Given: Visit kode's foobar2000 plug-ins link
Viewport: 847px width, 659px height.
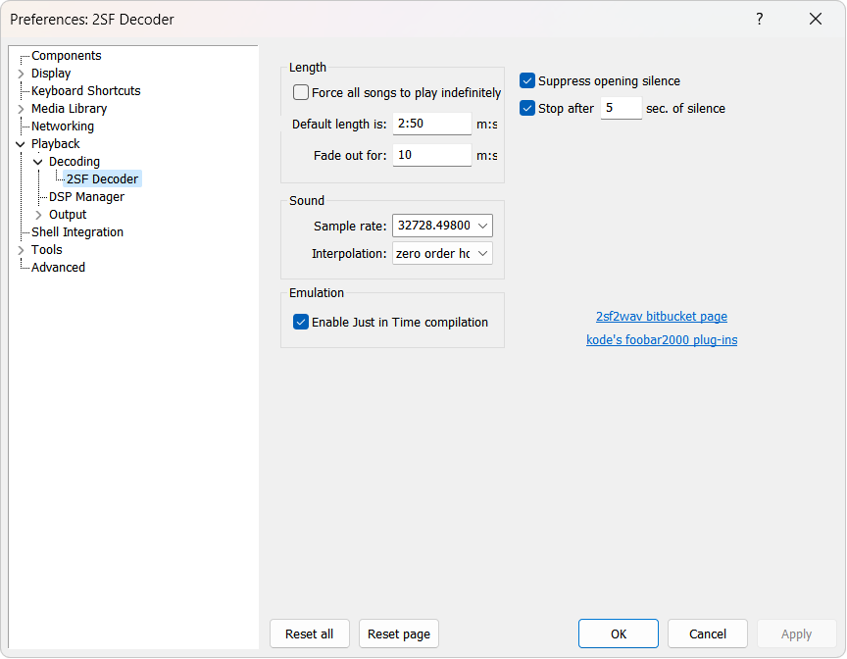Looking at the screenshot, I should [661, 340].
